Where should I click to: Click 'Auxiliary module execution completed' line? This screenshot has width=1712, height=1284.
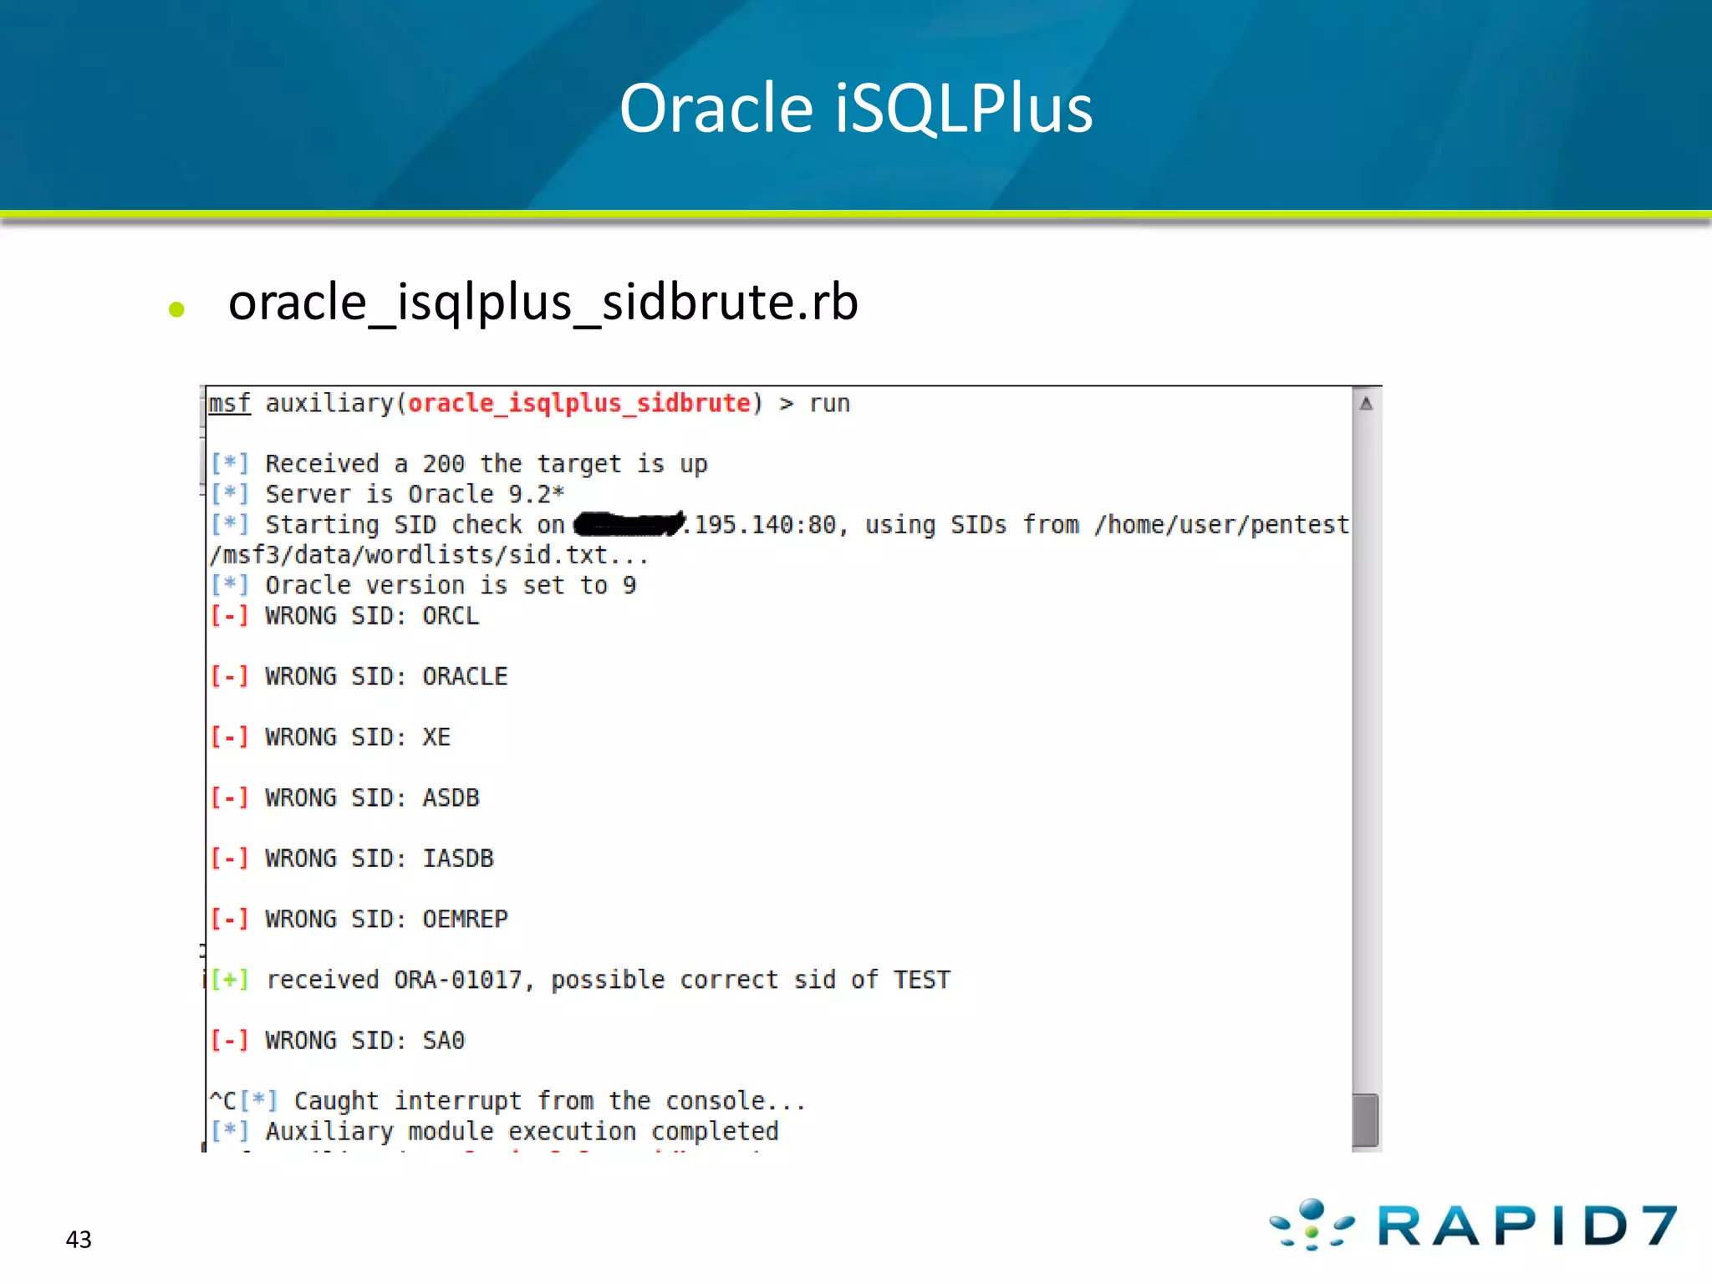495,1132
